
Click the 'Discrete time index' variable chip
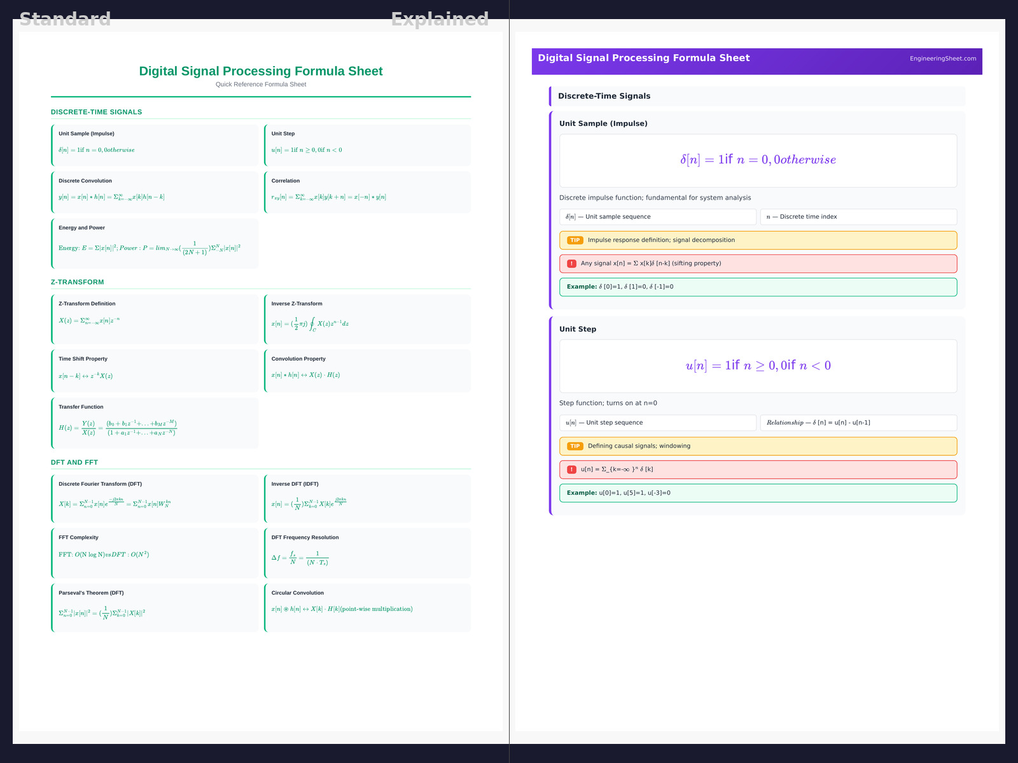pos(858,217)
